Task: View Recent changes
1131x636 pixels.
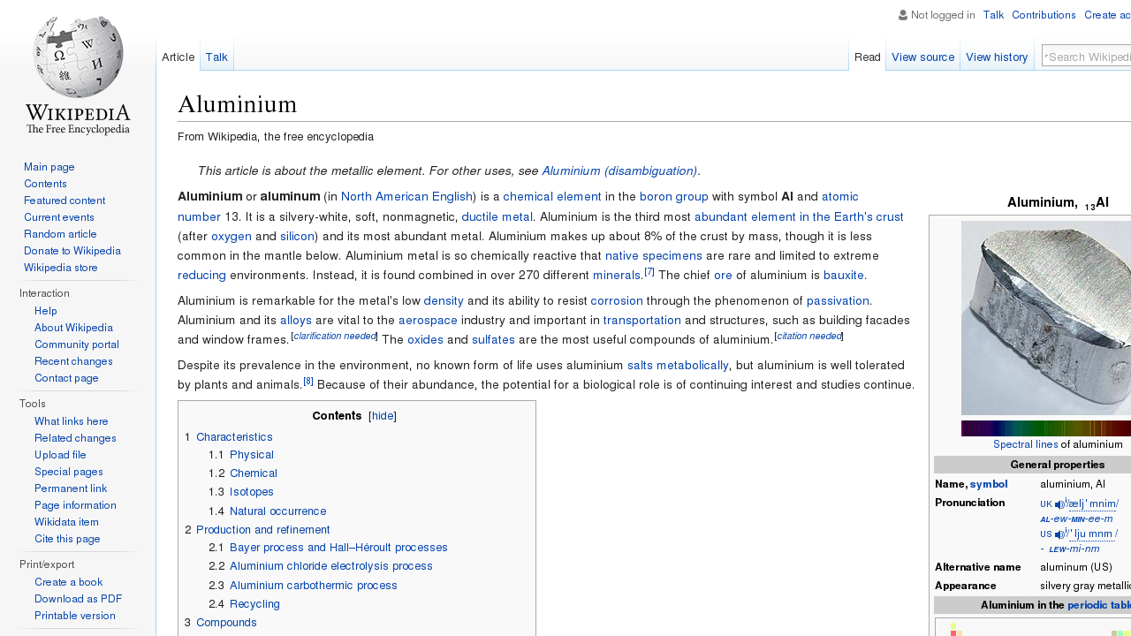Action: click(x=73, y=361)
